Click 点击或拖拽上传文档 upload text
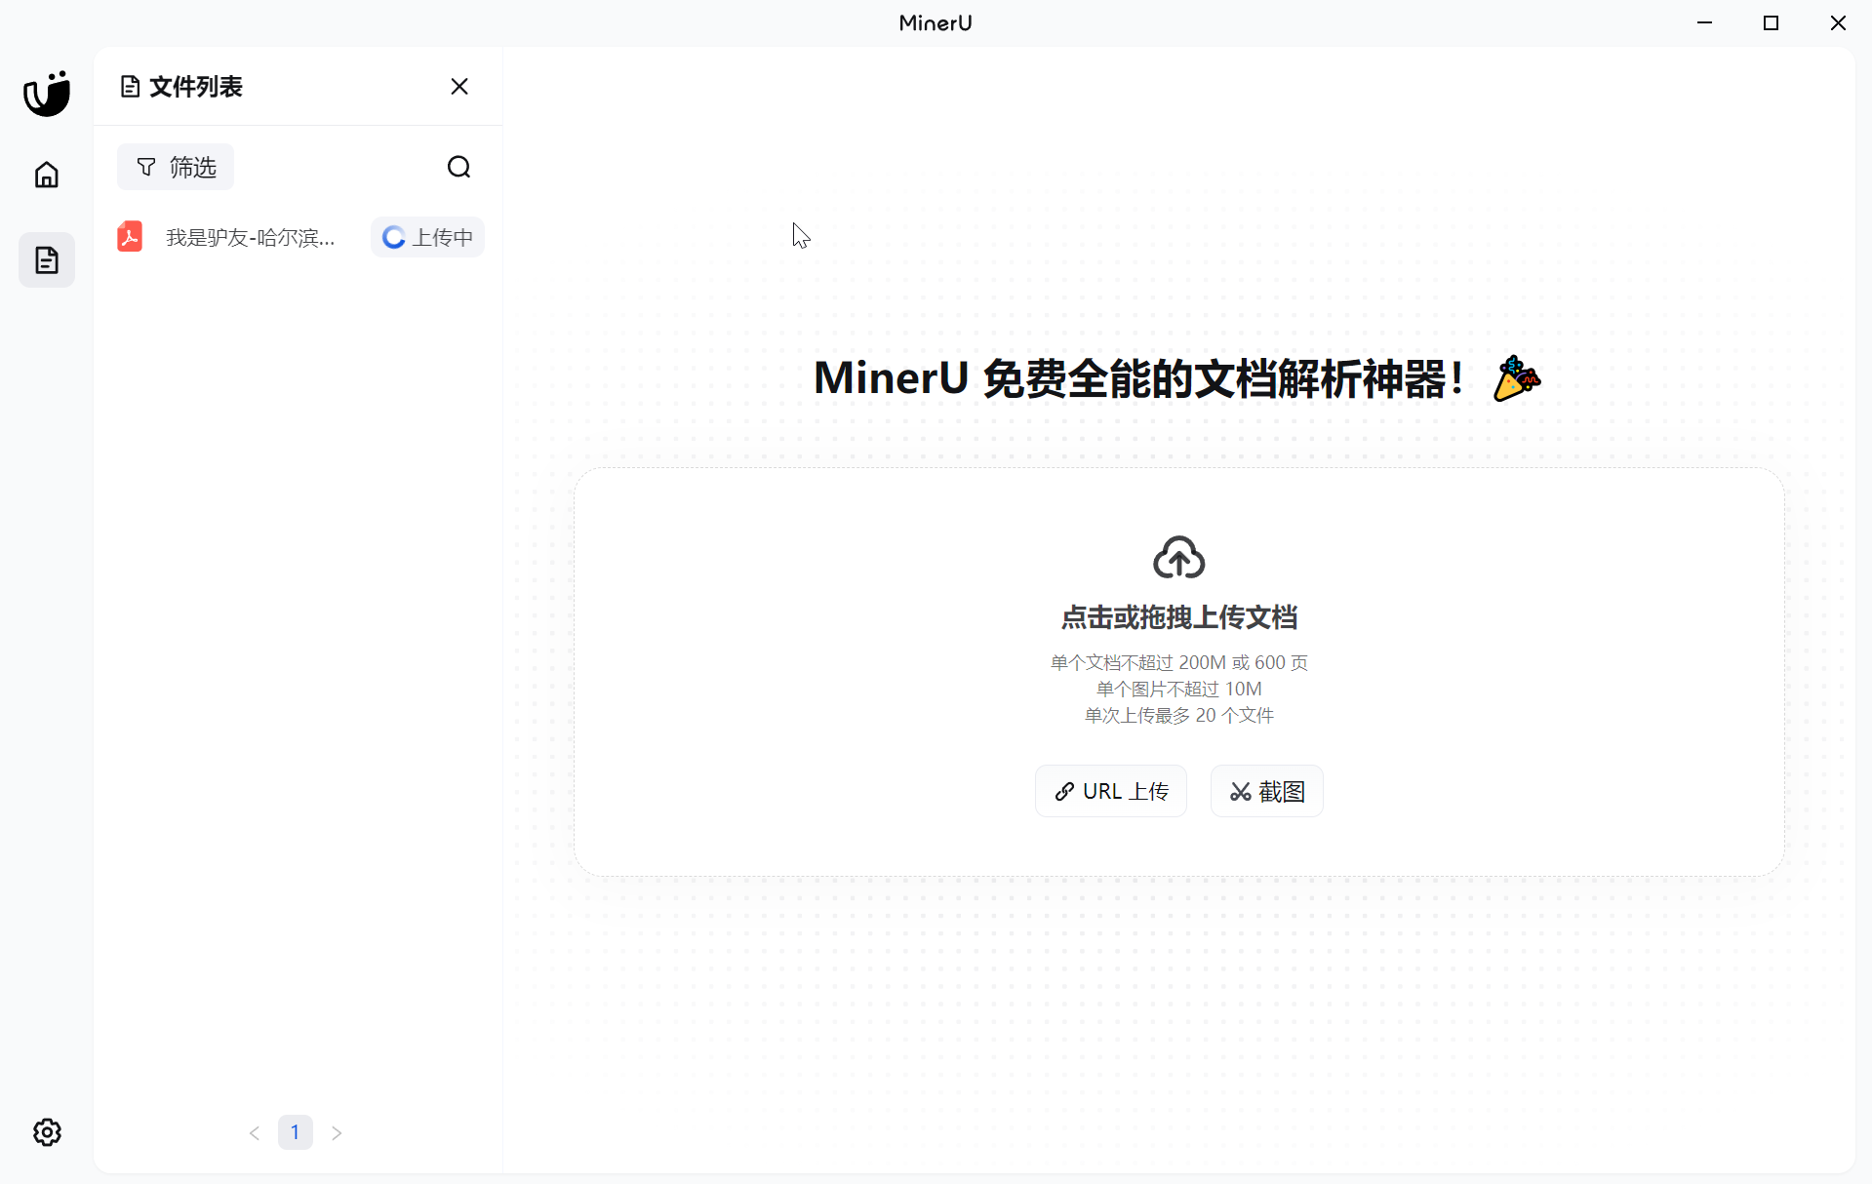 tap(1178, 617)
